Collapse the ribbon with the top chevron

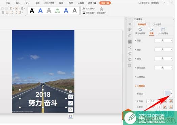[x=172, y=3]
